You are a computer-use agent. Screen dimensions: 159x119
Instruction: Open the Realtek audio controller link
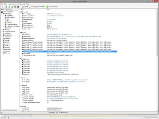66,82
